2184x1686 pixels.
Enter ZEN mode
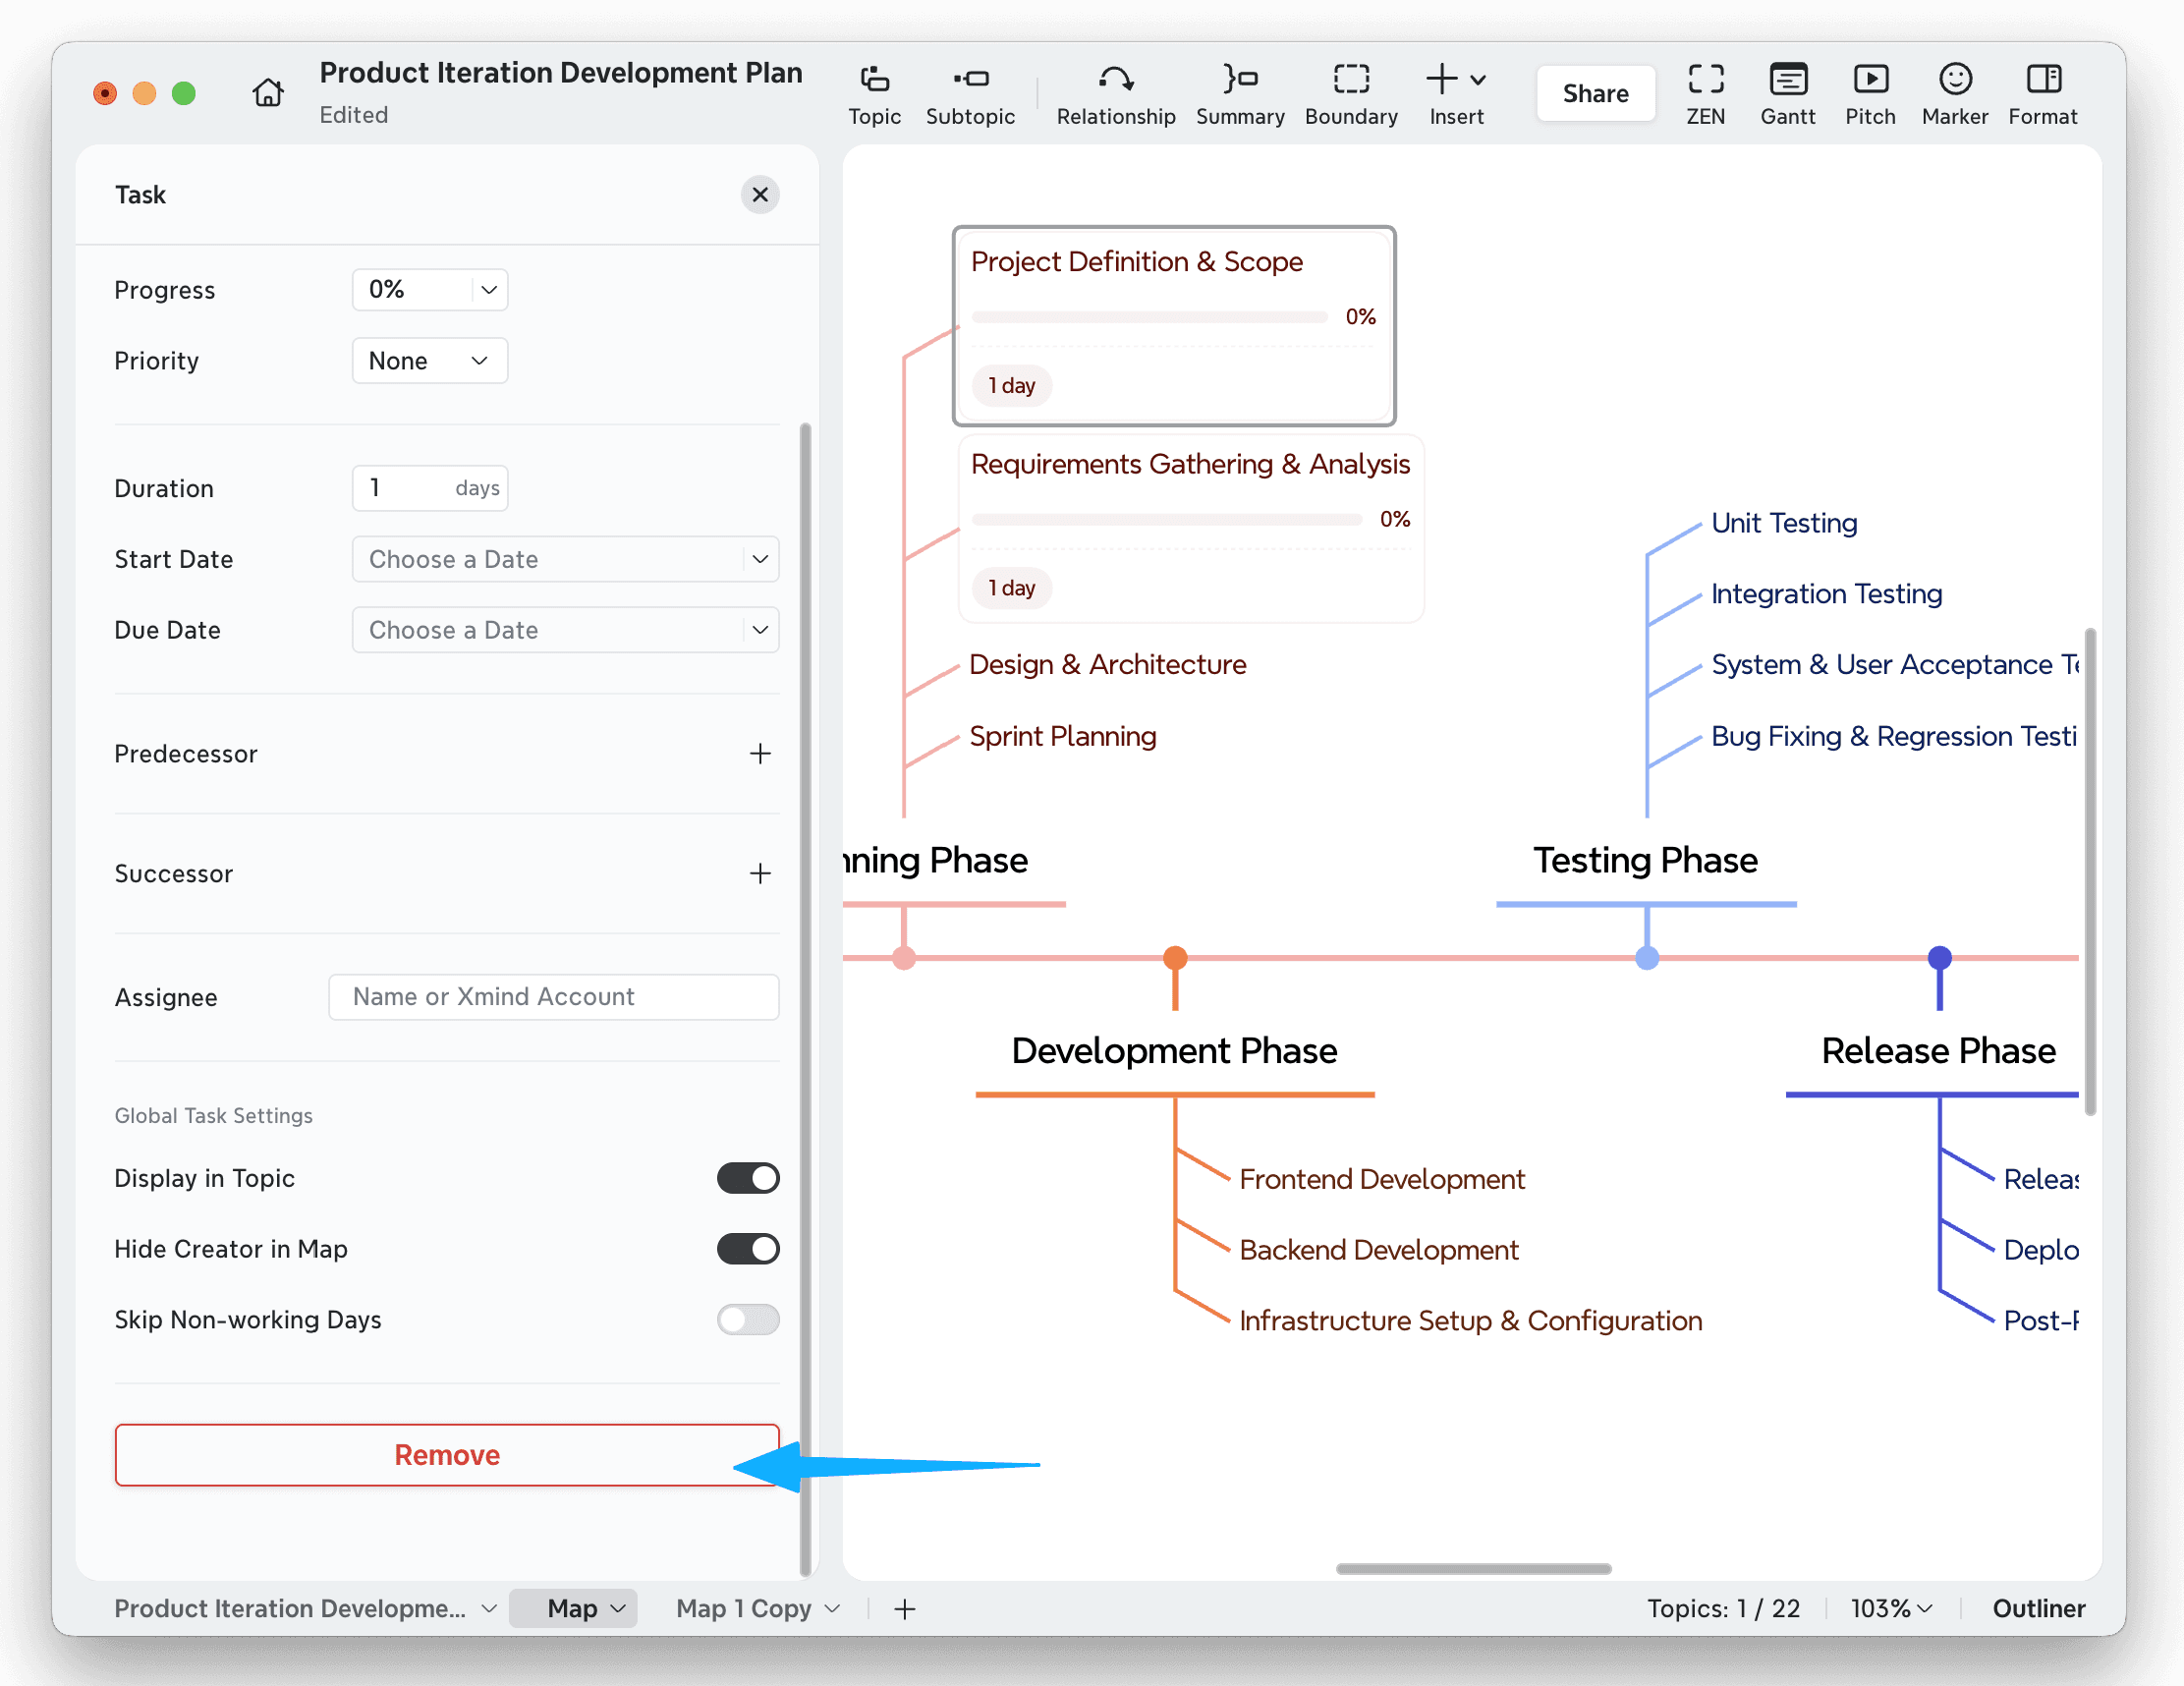coord(1705,93)
